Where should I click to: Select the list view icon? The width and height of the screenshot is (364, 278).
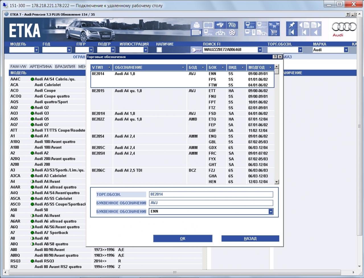(x=196, y=32)
